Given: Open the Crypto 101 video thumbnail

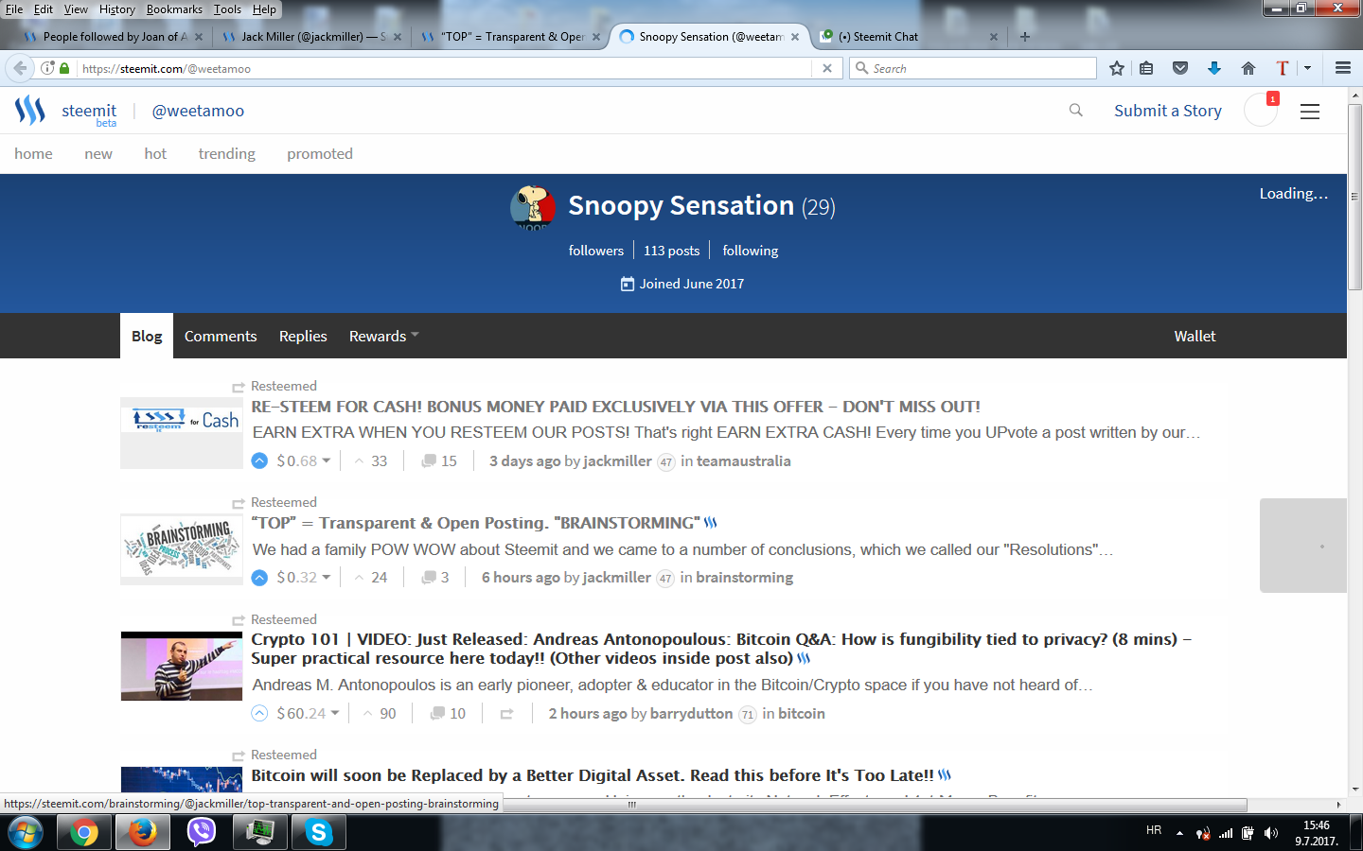Looking at the screenshot, I should point(182,666).
